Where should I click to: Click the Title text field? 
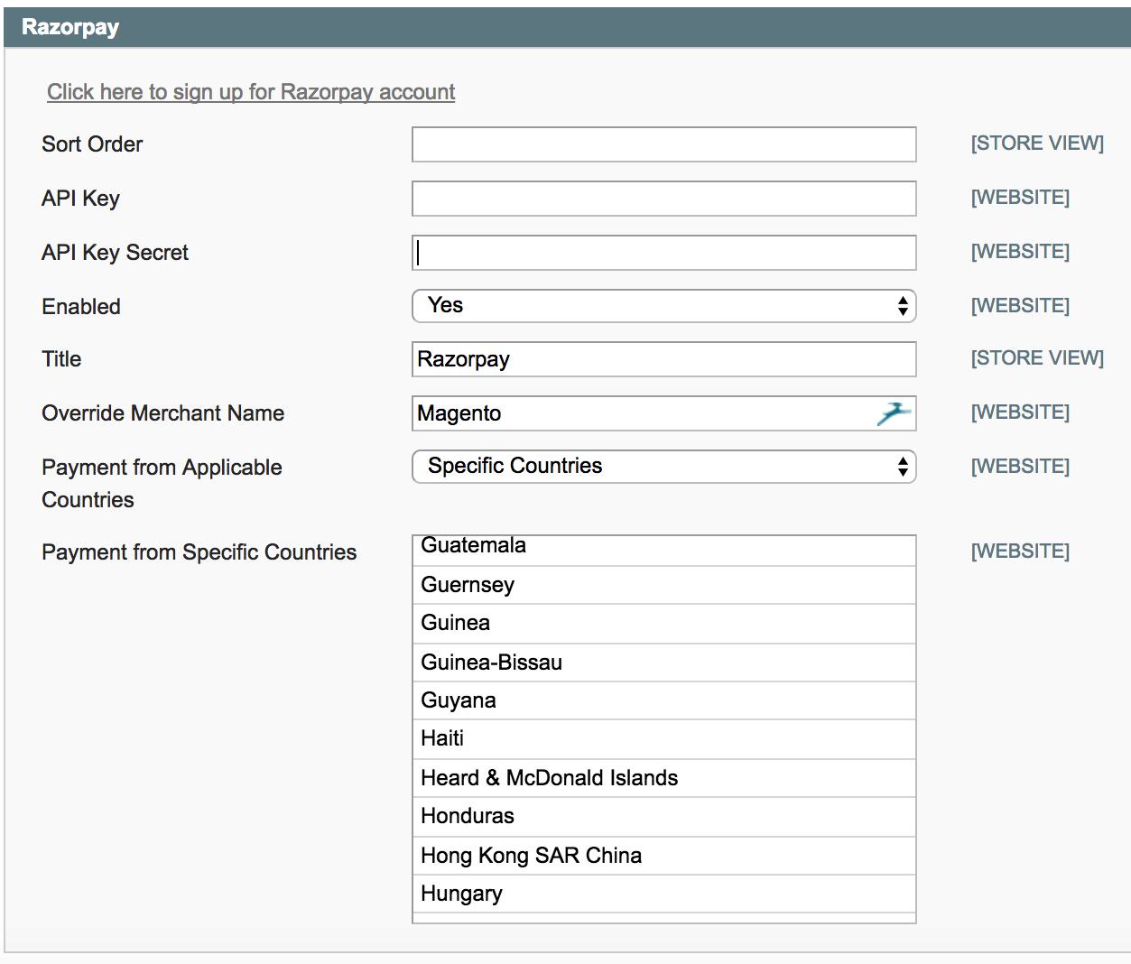click(663, 359)
